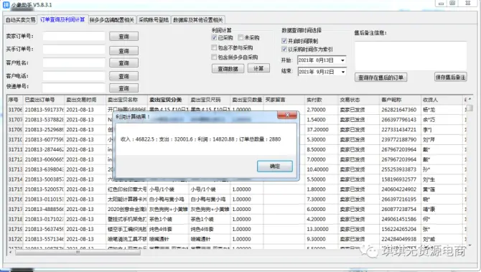Click the 卖出交易时间 column header
Screen dimensions: 481x272
coord(85,100)
